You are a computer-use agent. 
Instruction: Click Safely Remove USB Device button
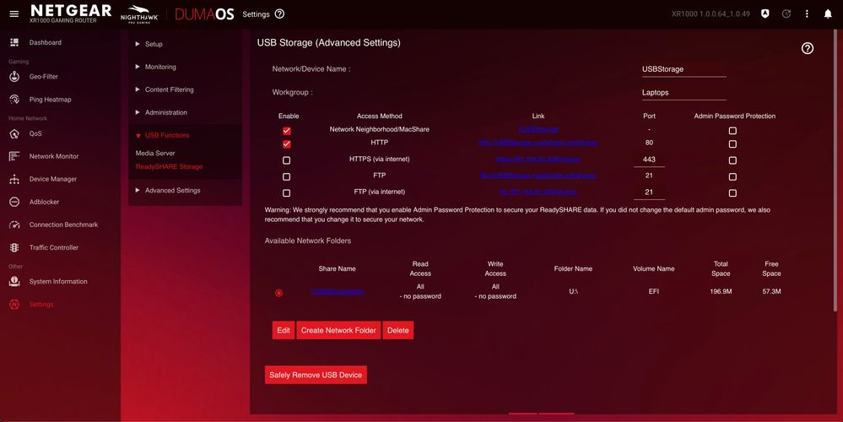click(316, 375)
